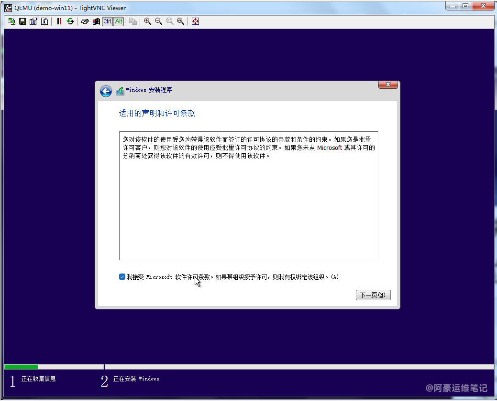This screenshot has width=497, height=401.
Task: Show connection info icon
Action: point(44,21)
